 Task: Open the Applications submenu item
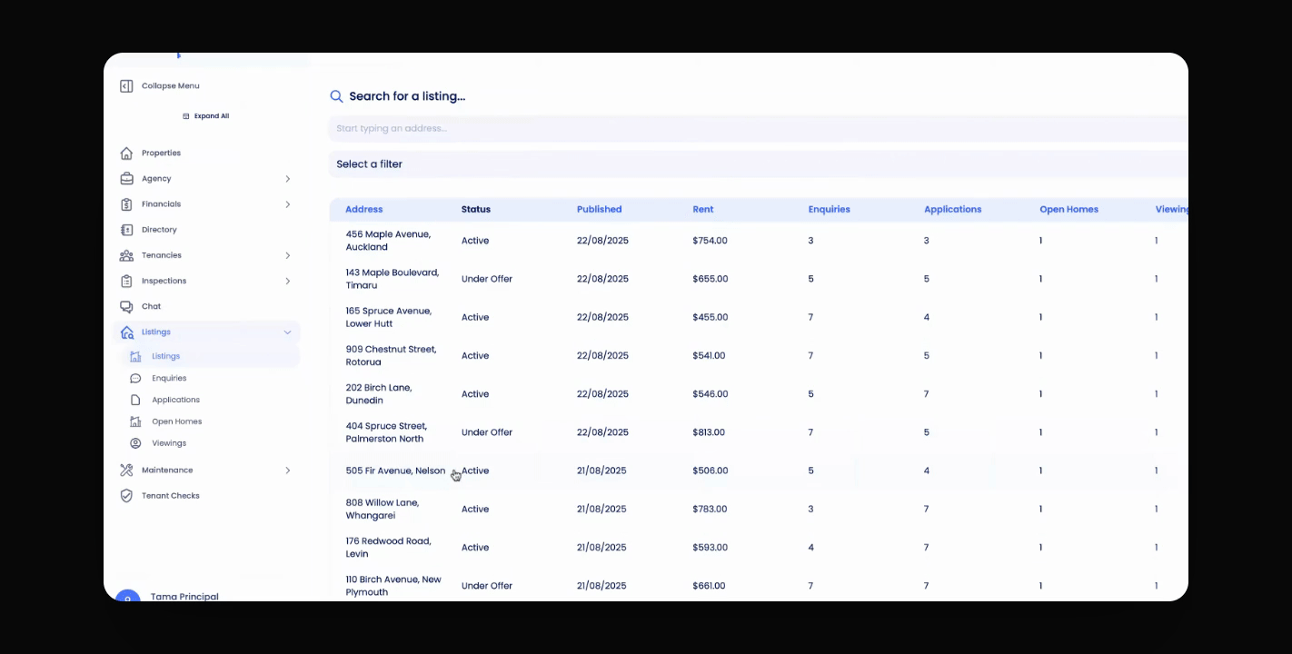(x=175, y=400)
